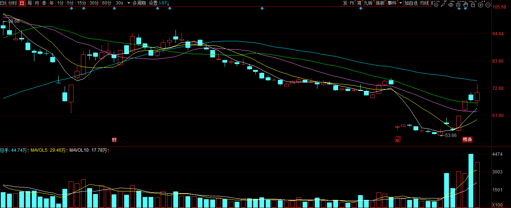The width and height of the screenshot is (511, 208).
Task: Expand the period dropdown arrow after 30s
Action: coord(129,3)
